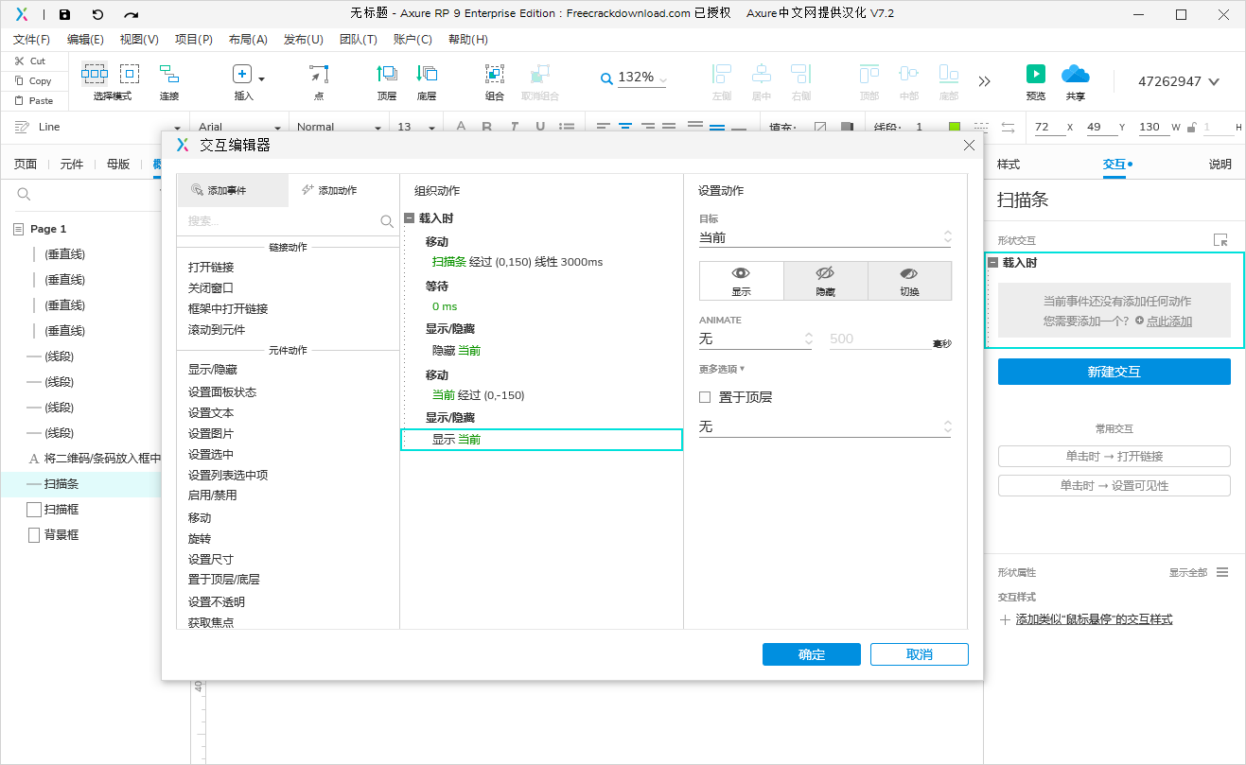Switch to the 样式 tab
Screen dimensions: 1246x765
click(1009, 165)
